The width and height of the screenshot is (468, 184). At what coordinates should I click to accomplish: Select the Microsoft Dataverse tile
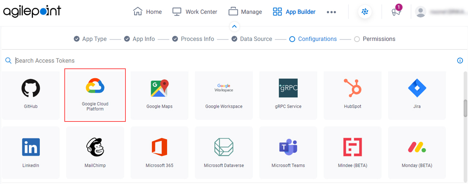[x=224, y=153]
